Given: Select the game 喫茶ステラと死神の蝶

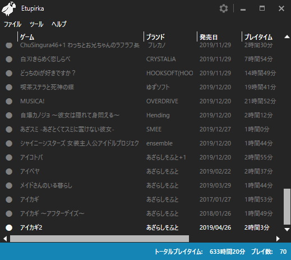Looking at the screenshot, I should (47, 87).
